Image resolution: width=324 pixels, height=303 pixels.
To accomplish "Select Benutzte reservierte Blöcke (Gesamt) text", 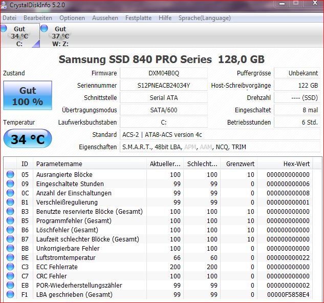I will pyautogui.click(x=90, y=212).
